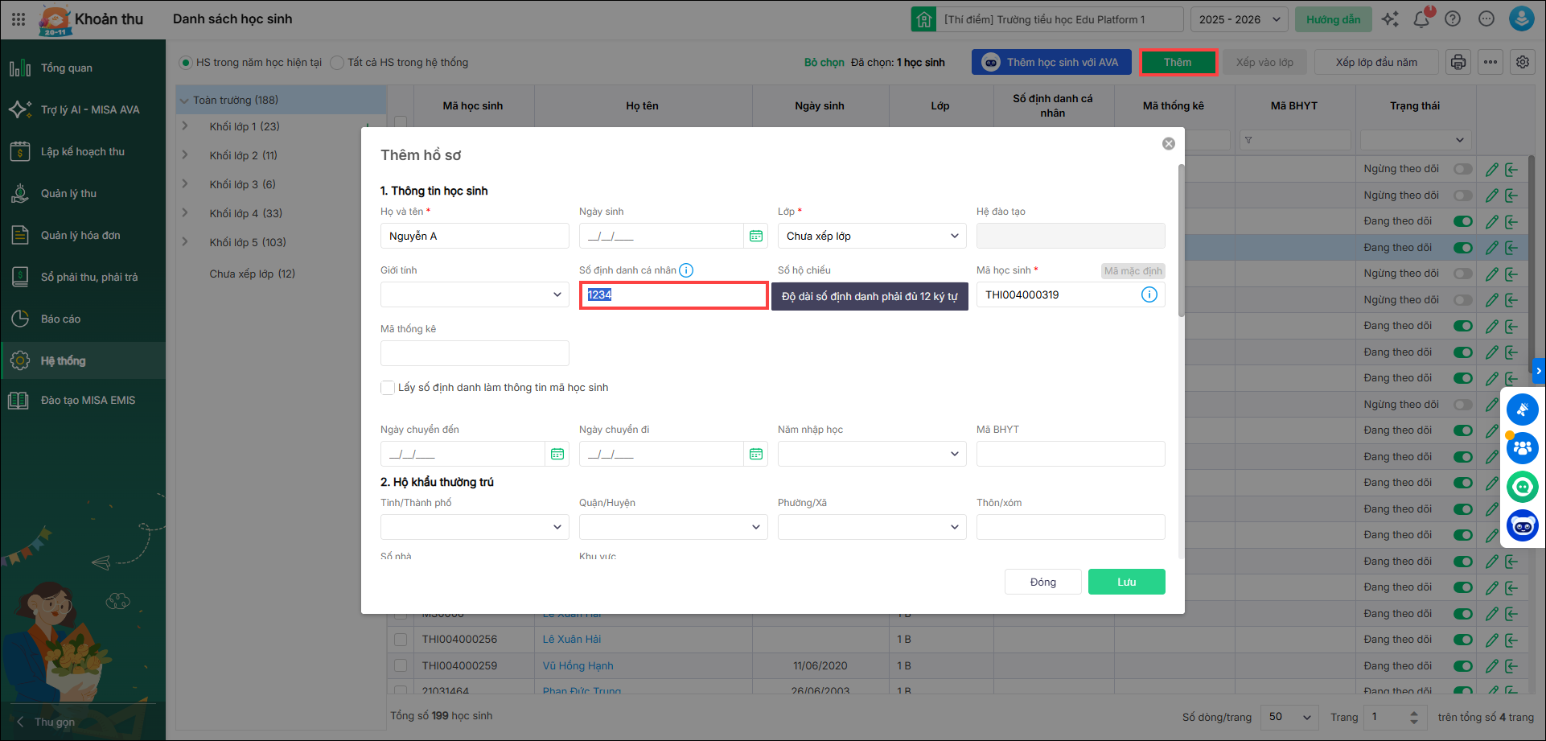Open the apps grid launcher
The width and height of the screenshot is (1546, 741).
point(19,19)
